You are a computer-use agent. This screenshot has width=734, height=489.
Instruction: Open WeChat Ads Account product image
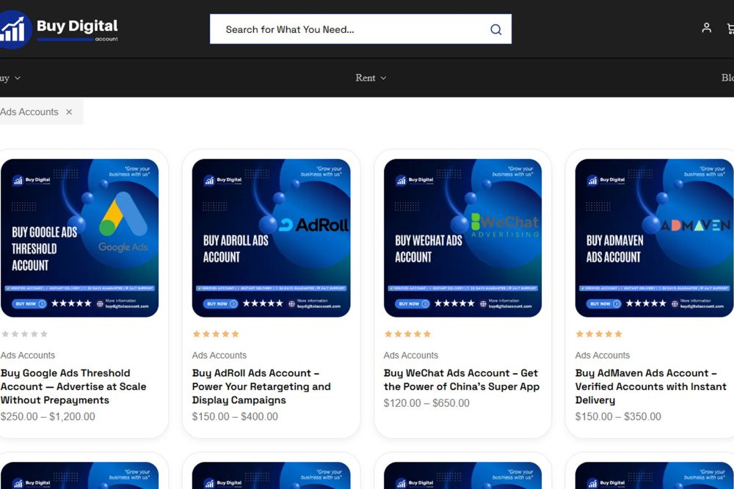click(462, 238)
